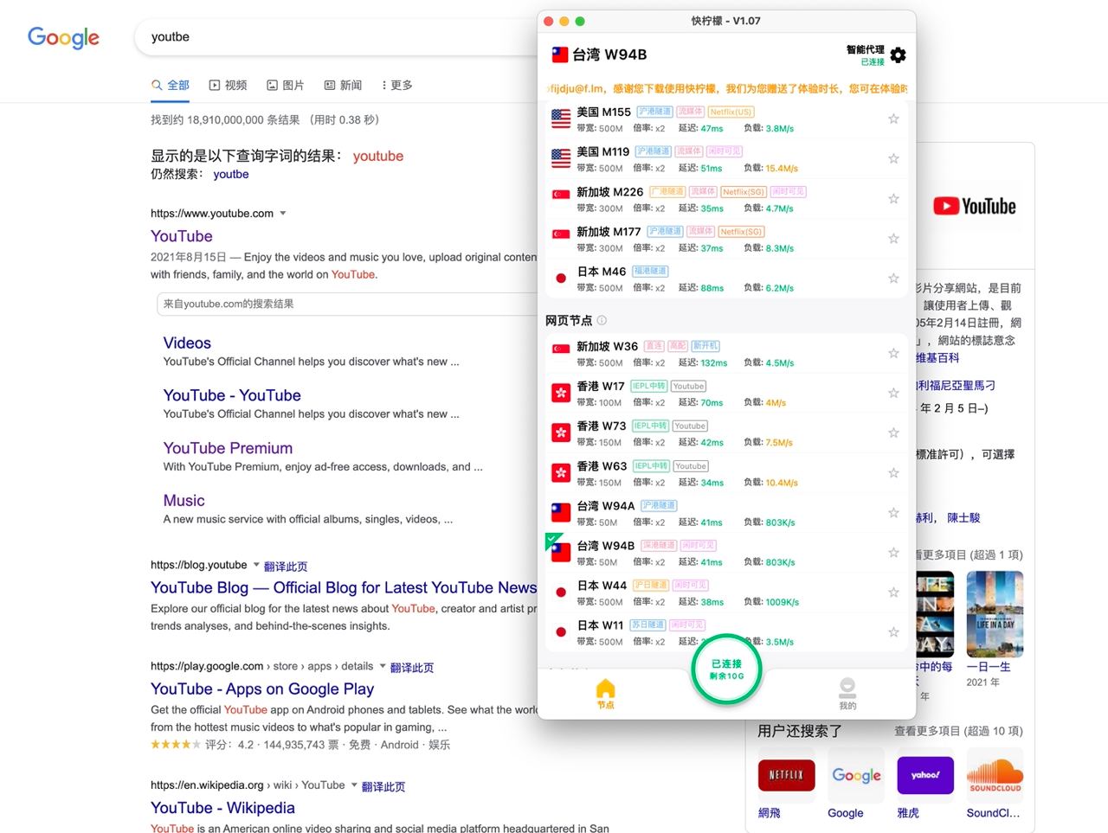The height and width of the screenshot is (833, 1108).
Task: Switch to the 视频 search tab
Action: (228, 85)
